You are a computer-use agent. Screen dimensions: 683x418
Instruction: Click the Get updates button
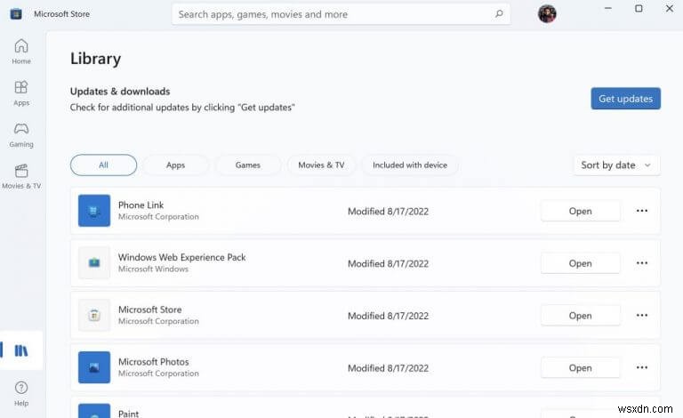[x=625, y=99]
